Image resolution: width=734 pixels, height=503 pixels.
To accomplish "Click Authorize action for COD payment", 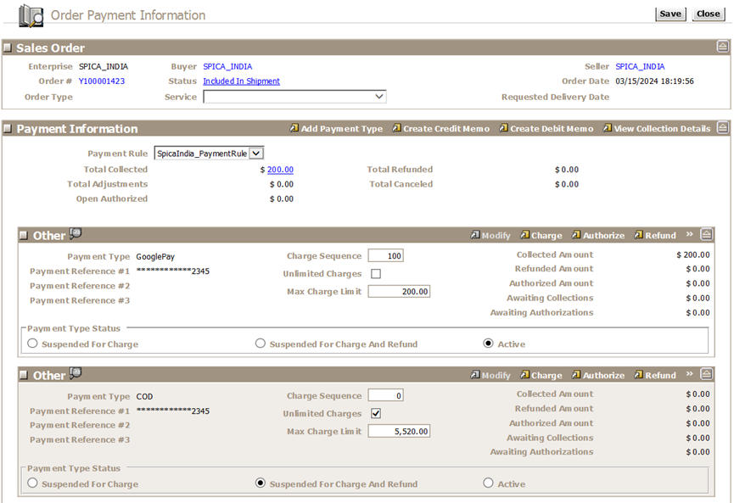I will point(602,376).
